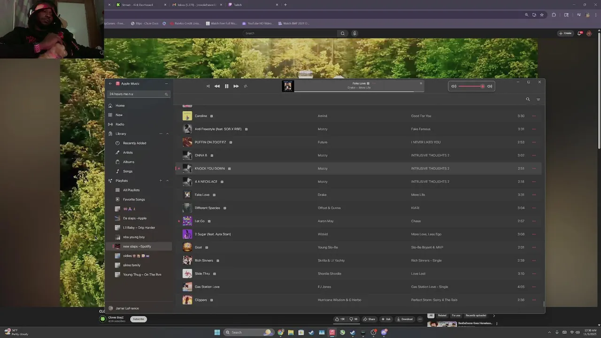Viewport: 601px width, 338px height.
Task: Click Different Species album art thumbnail
Action: tap(187, 208)
